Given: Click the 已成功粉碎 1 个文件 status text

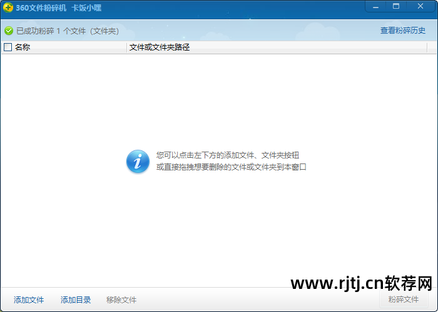Looking at the screenshot, I should [68, 31].
